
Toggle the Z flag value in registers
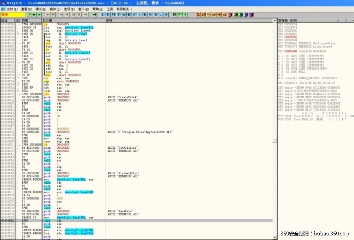point(282,65)
